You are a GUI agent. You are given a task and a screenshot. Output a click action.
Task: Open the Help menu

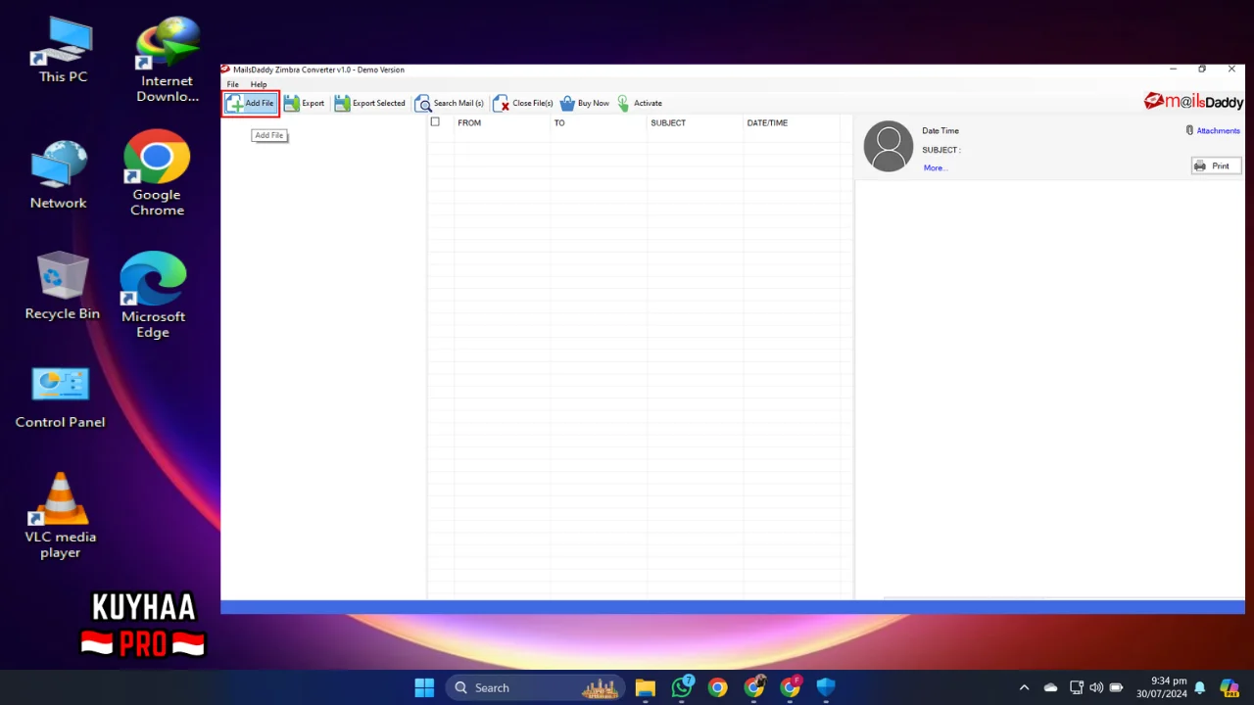tap(259, 84)
